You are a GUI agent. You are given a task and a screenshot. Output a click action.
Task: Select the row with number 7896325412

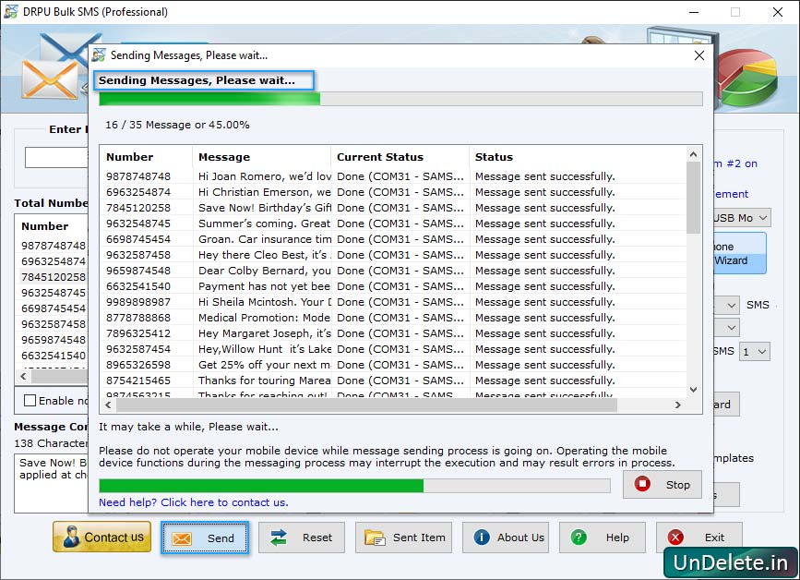pyautogui.click(x=393, y=334)
